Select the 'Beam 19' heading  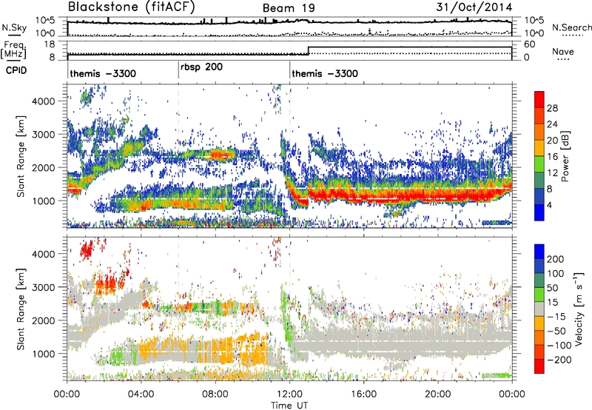(289, 8)
